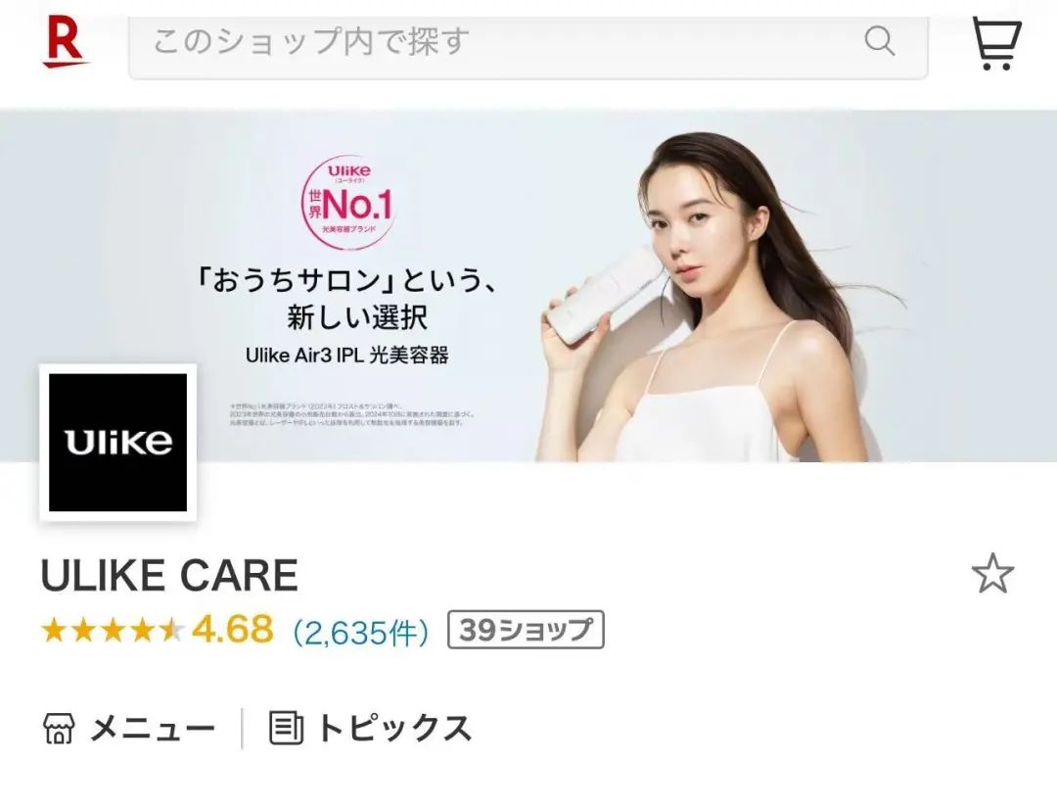Open the メニュー tab

pyautogui.click(x=129, y=728)
